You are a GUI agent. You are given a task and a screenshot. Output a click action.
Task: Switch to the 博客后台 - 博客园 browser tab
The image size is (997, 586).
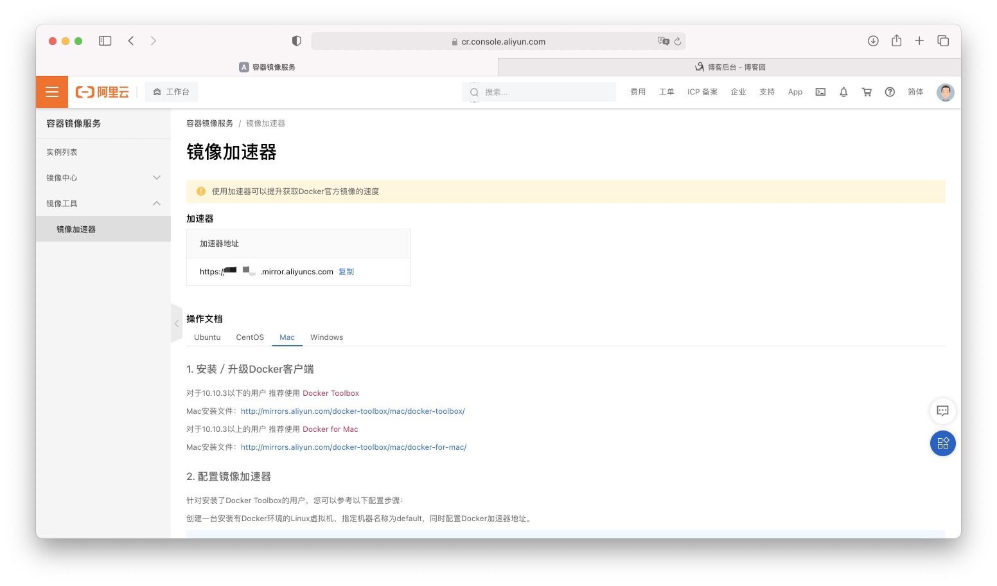[x=730, y=67]
